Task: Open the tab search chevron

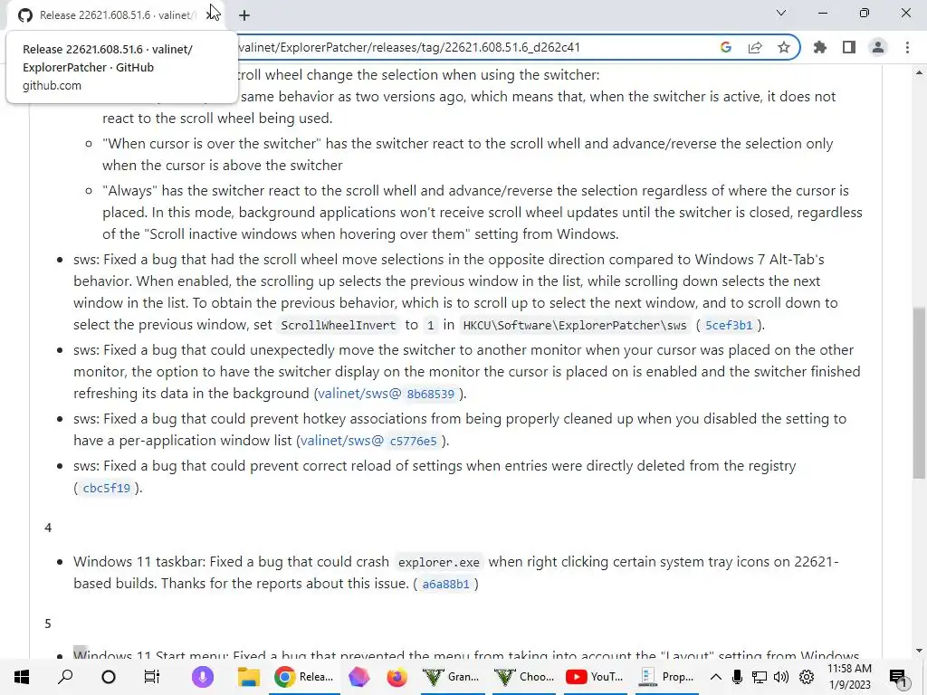Action: 781,13
